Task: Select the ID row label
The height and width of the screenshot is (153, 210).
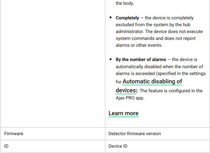Action: (x=7, y=146)
